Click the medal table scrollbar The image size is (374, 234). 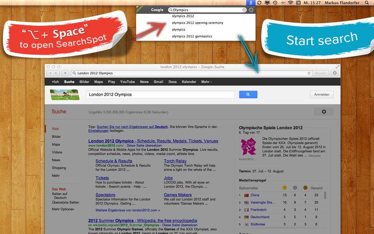click(x=325, y=195)
